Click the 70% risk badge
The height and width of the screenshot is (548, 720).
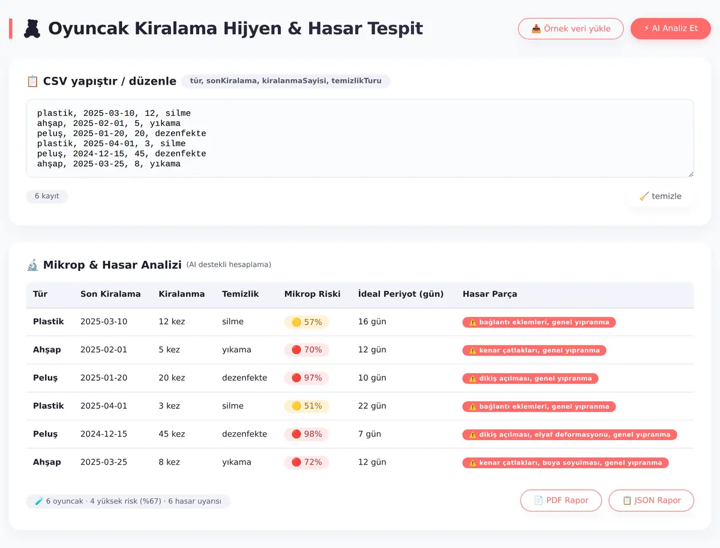coord(307,350)
